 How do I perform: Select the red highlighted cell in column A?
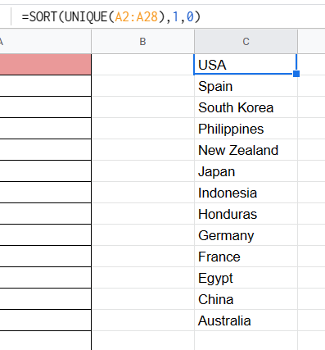[x=45, y=64]
